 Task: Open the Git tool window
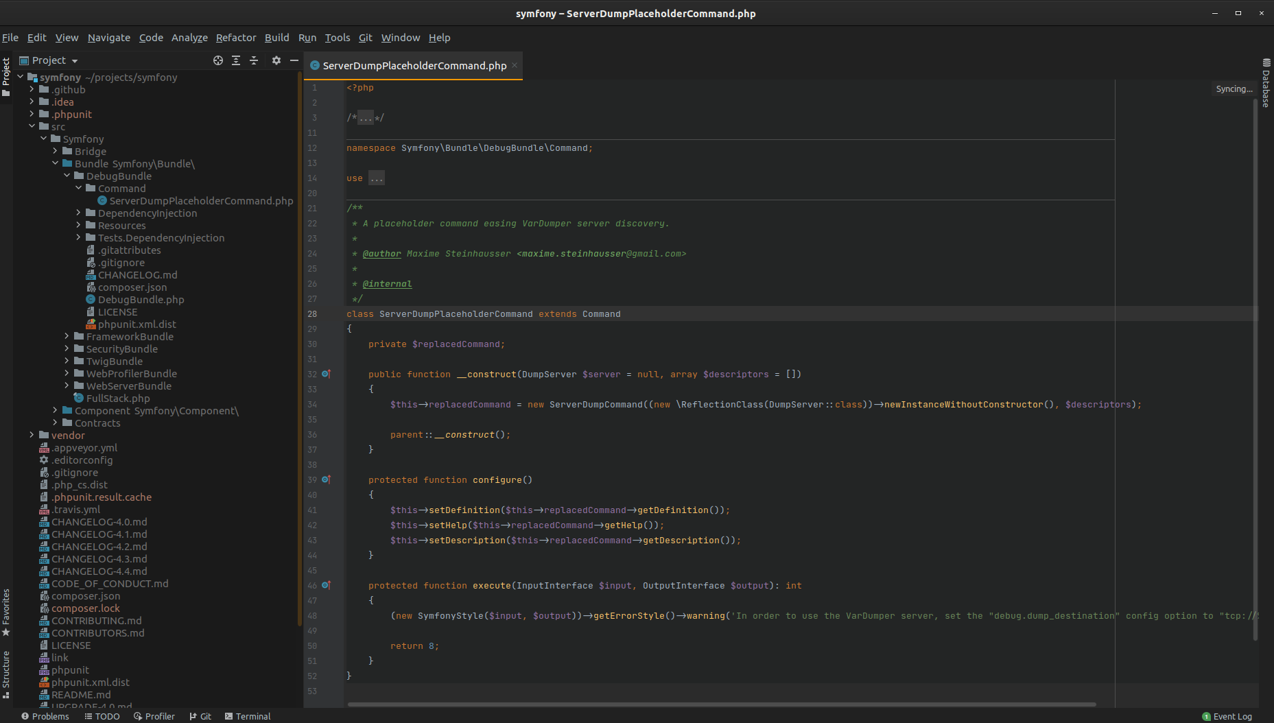pos(200,716)
